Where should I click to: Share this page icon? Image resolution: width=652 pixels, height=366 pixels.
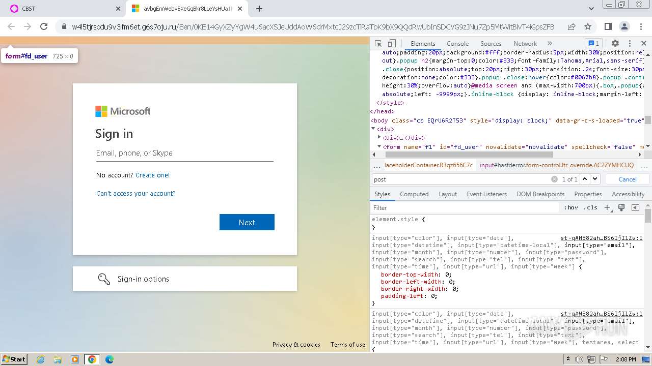click(x=572, y=26)
